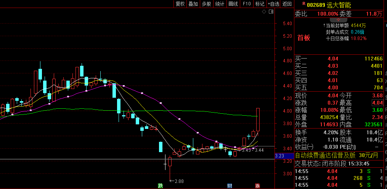Add the stock via +自选 button
The image size is (387, 189).
click(x=273, y=4)
